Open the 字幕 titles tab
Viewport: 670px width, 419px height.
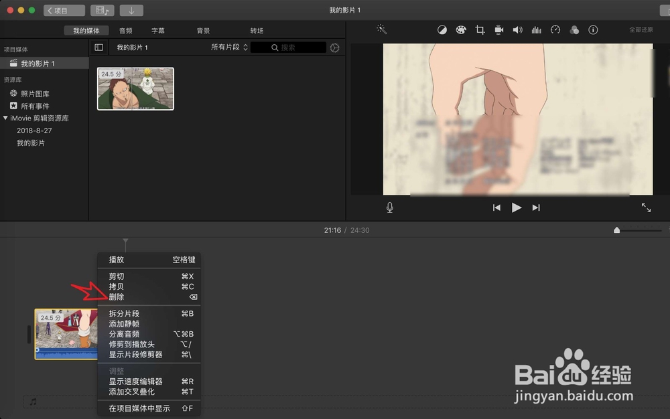[157, 31]
